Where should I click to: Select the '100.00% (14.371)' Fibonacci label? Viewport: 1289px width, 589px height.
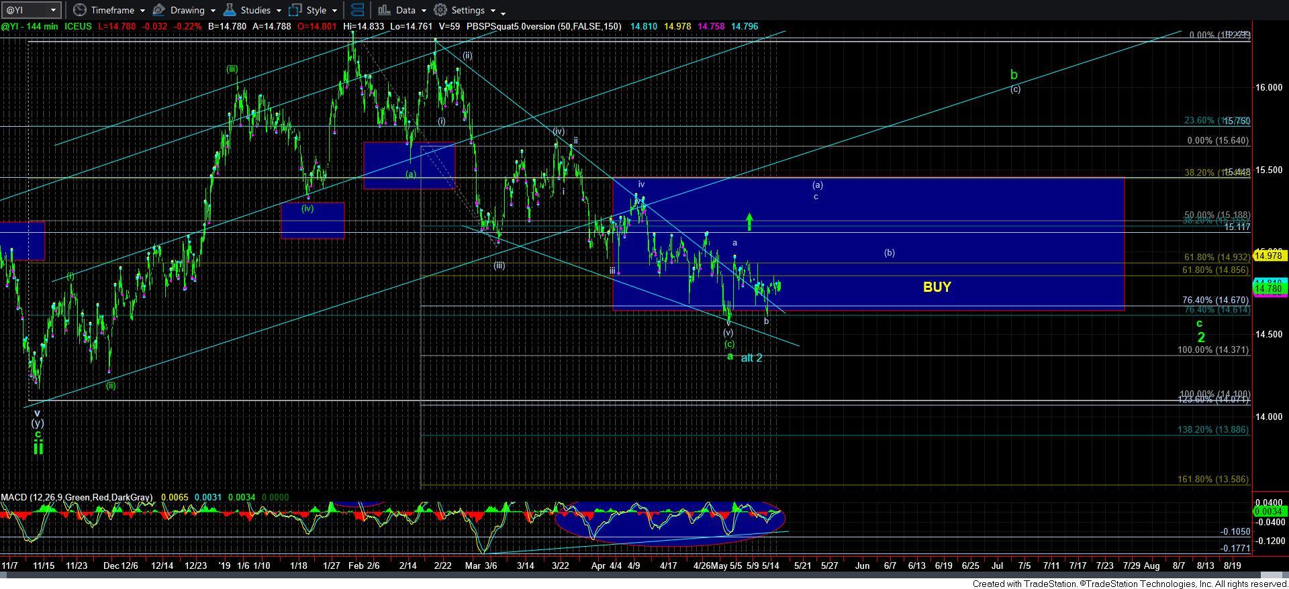[1213, 350]
